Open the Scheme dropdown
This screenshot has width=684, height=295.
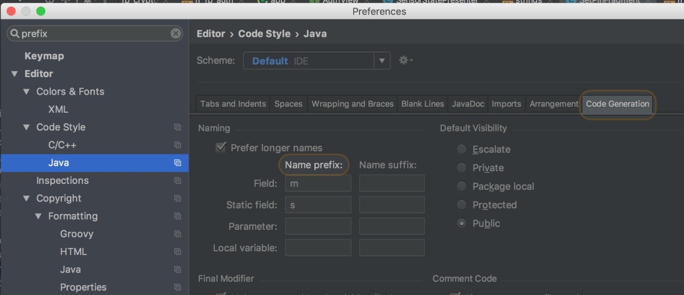coord(382,61)
